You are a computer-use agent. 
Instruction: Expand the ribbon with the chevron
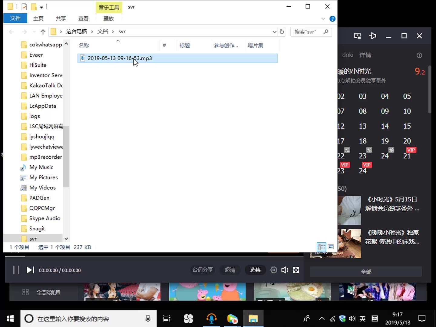coord(323,19)
